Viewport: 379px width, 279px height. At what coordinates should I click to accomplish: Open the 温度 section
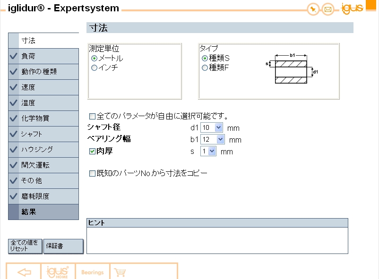[x=43, y=103]
